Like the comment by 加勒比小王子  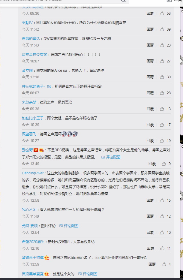pos(162,125)
